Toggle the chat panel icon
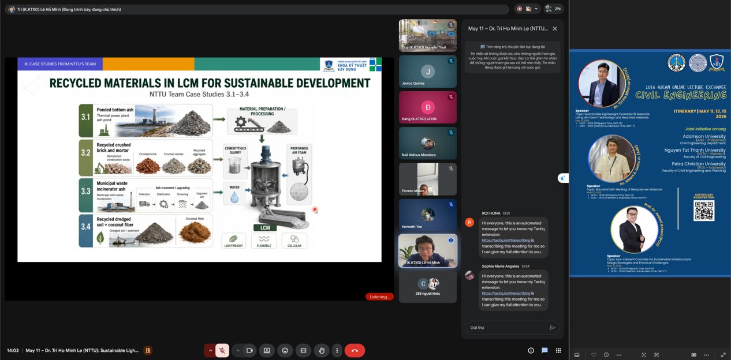 (x=544, y=350)
